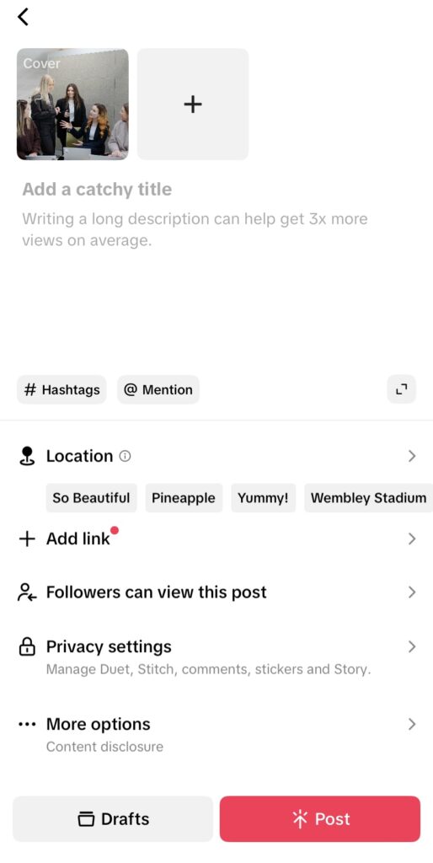Click the plus tile to add media

coord(193,104)
